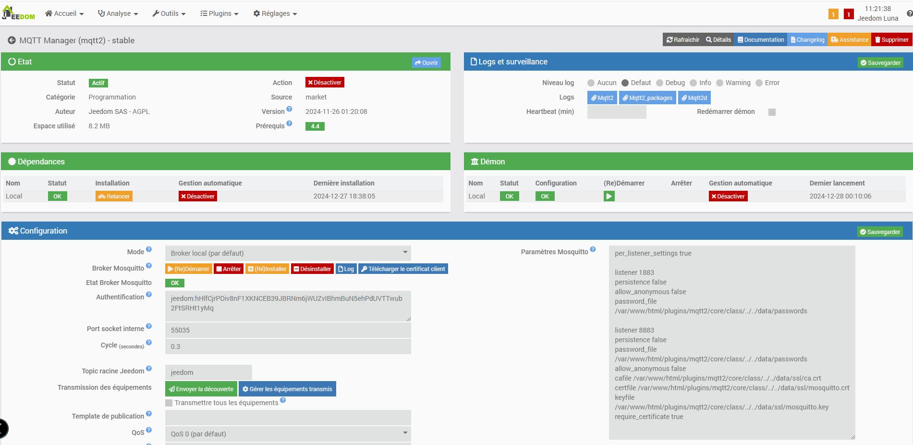Click the help icon next to Authentification
This screenshot has width=913, height=445.
coord(149,295)
